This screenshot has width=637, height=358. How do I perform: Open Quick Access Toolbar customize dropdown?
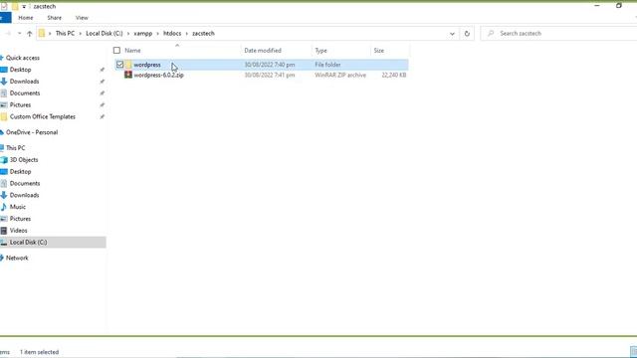pyautogui.click(x=24, y=7)
